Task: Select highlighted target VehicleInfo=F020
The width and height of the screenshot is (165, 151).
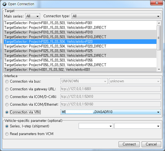Action: (x=80, y=41)
